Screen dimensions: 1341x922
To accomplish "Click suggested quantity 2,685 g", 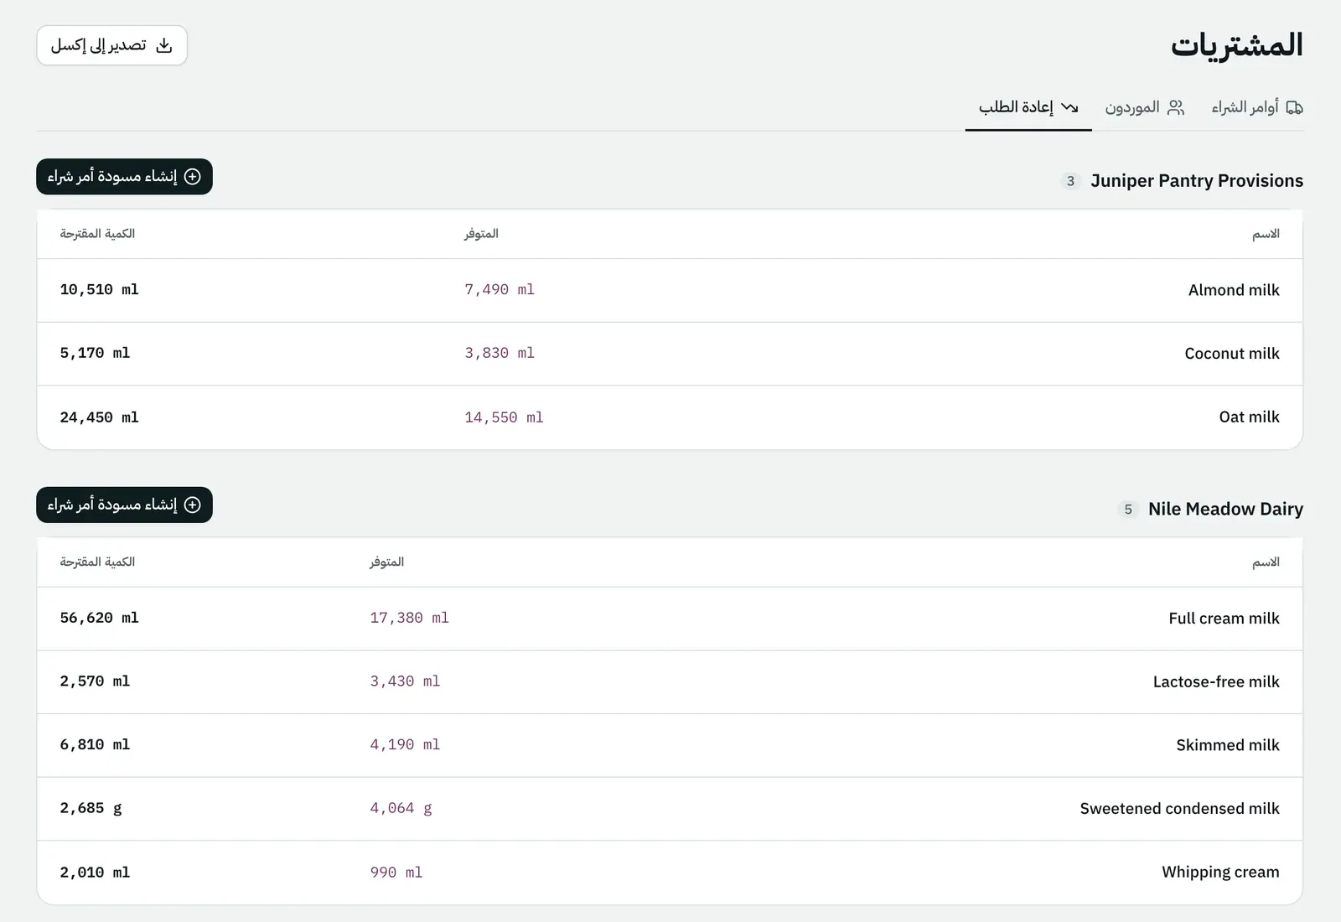I will click(x=91, y=809).
